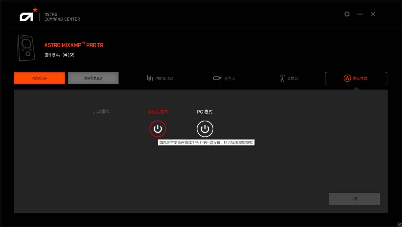The height and width of the screenshot is (227, 402).
Task: Click the ASTRO MIXAMP PRO TR title
Action: (x=74, y=45)
